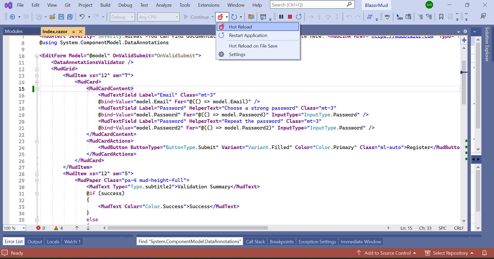This screenshot has width=494, height=259.
Task: Enable Hot Reload on File Save
Action: pos(253,46)
